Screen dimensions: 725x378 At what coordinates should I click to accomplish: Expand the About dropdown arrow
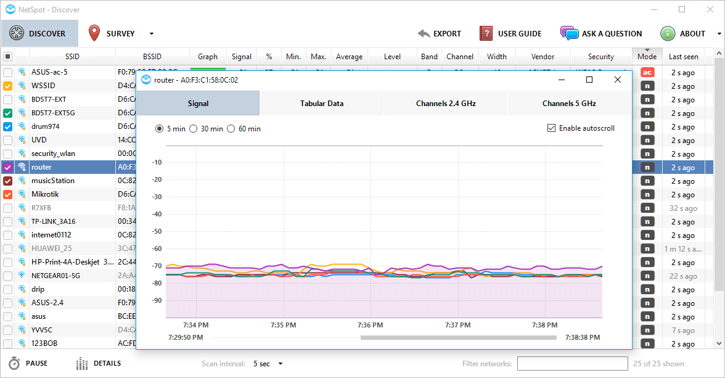pyautogui.click(x=719, y=34)
